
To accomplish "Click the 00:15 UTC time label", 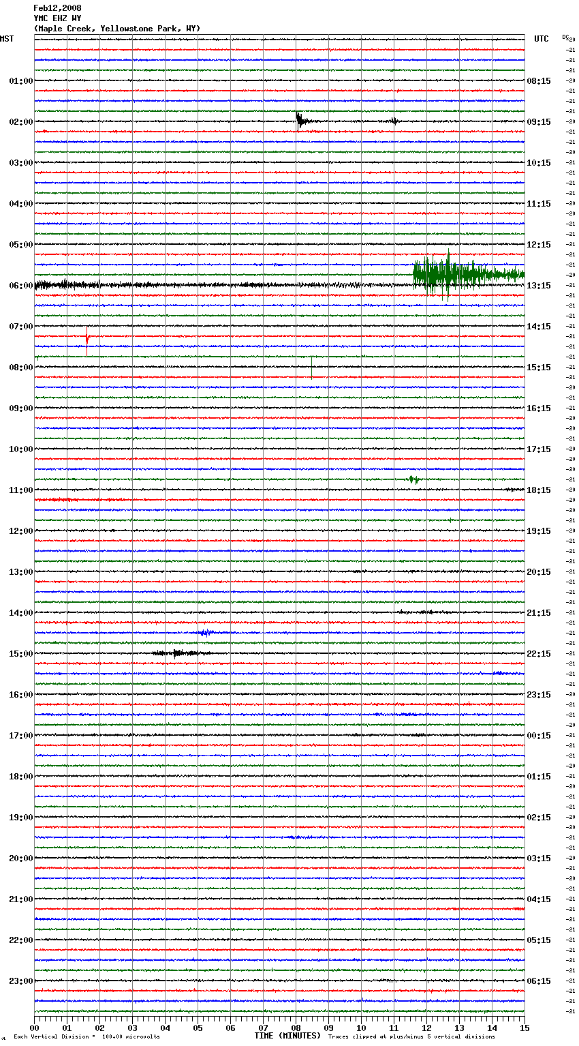I will tap(539, 736).
